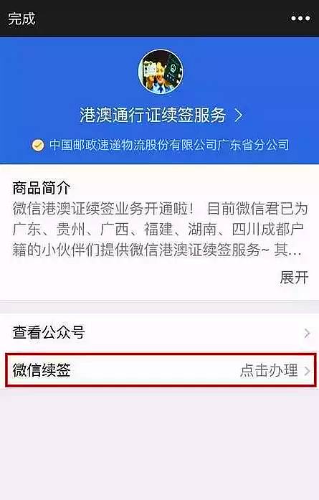Open 港澳通行证续签服务 title link

click(153, 115)
